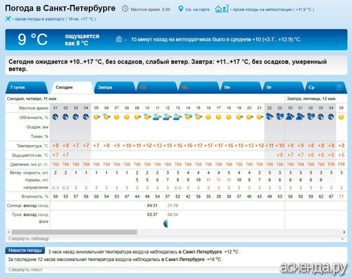Click the map pin icon
This screenshot has height=278, width=352.
click(181, 9)
